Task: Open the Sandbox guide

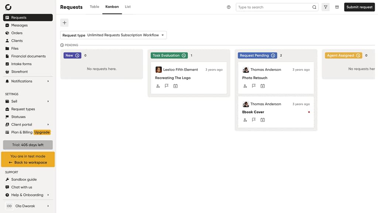Action: point(28,179)
